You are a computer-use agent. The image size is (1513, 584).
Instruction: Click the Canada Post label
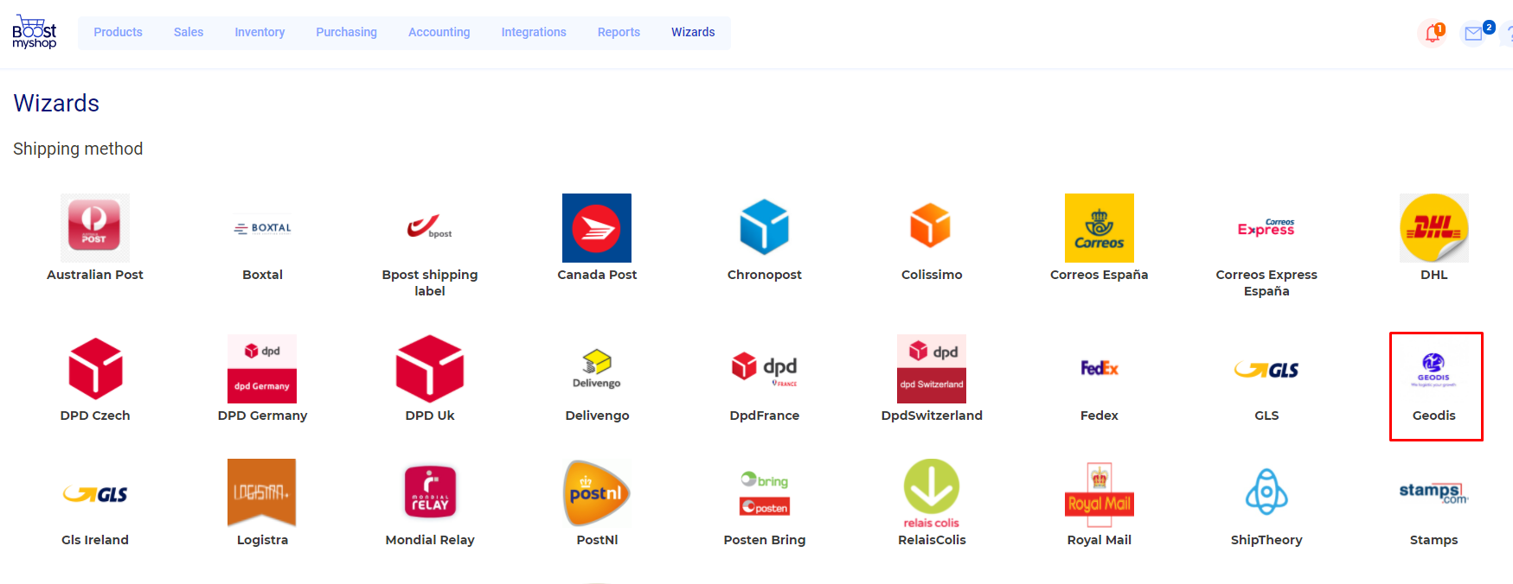click(x=597, y=275)
